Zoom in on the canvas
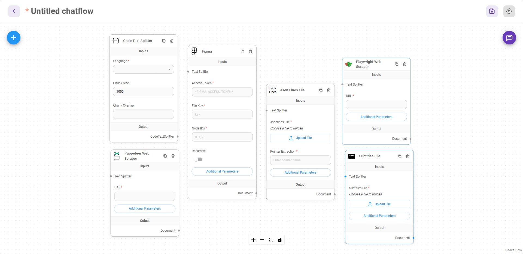 [x=253, y=240]
